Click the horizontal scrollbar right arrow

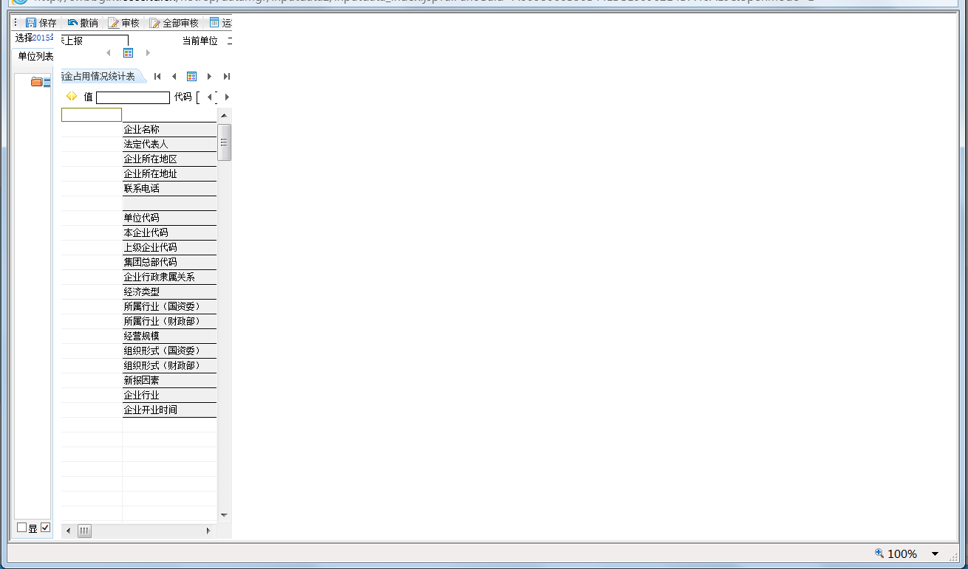pos(208,531)
